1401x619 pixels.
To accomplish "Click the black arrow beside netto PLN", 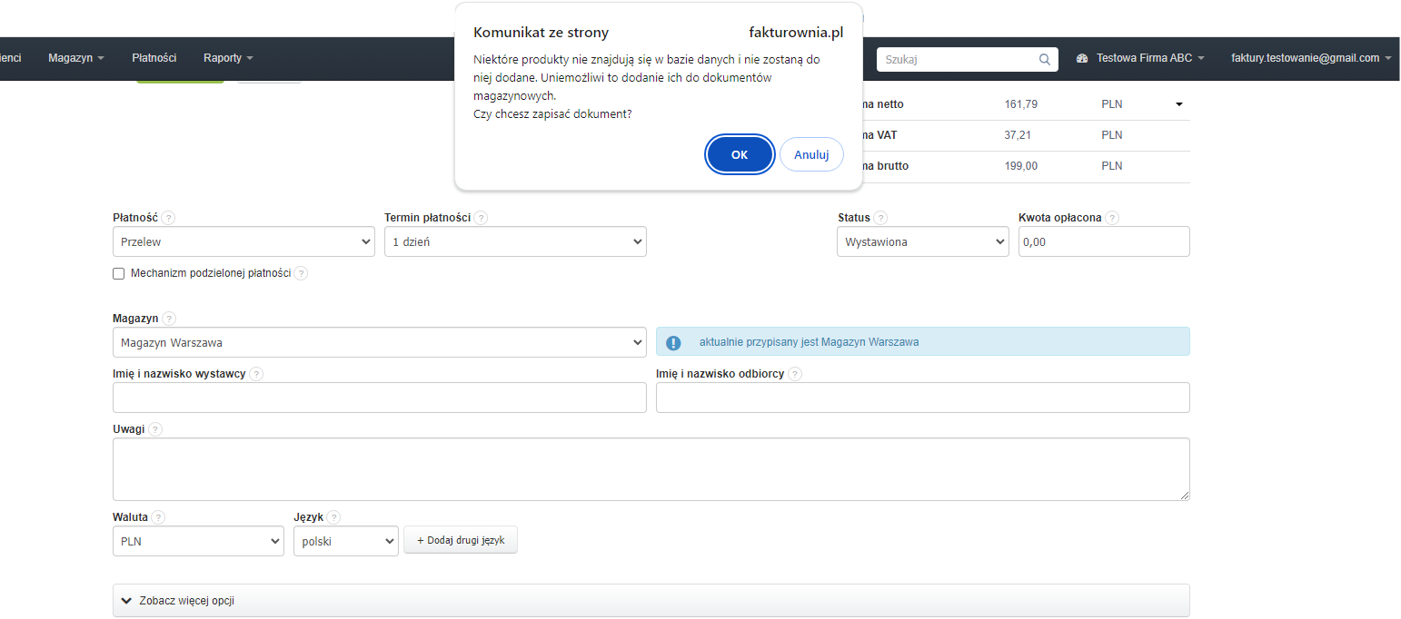I will click(1179, 104).
